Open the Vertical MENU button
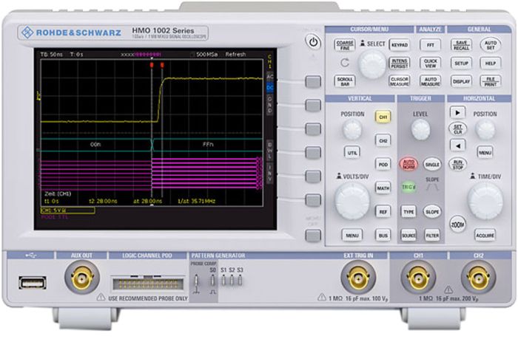This screenshot has width=518, height=353. [352, 236]
